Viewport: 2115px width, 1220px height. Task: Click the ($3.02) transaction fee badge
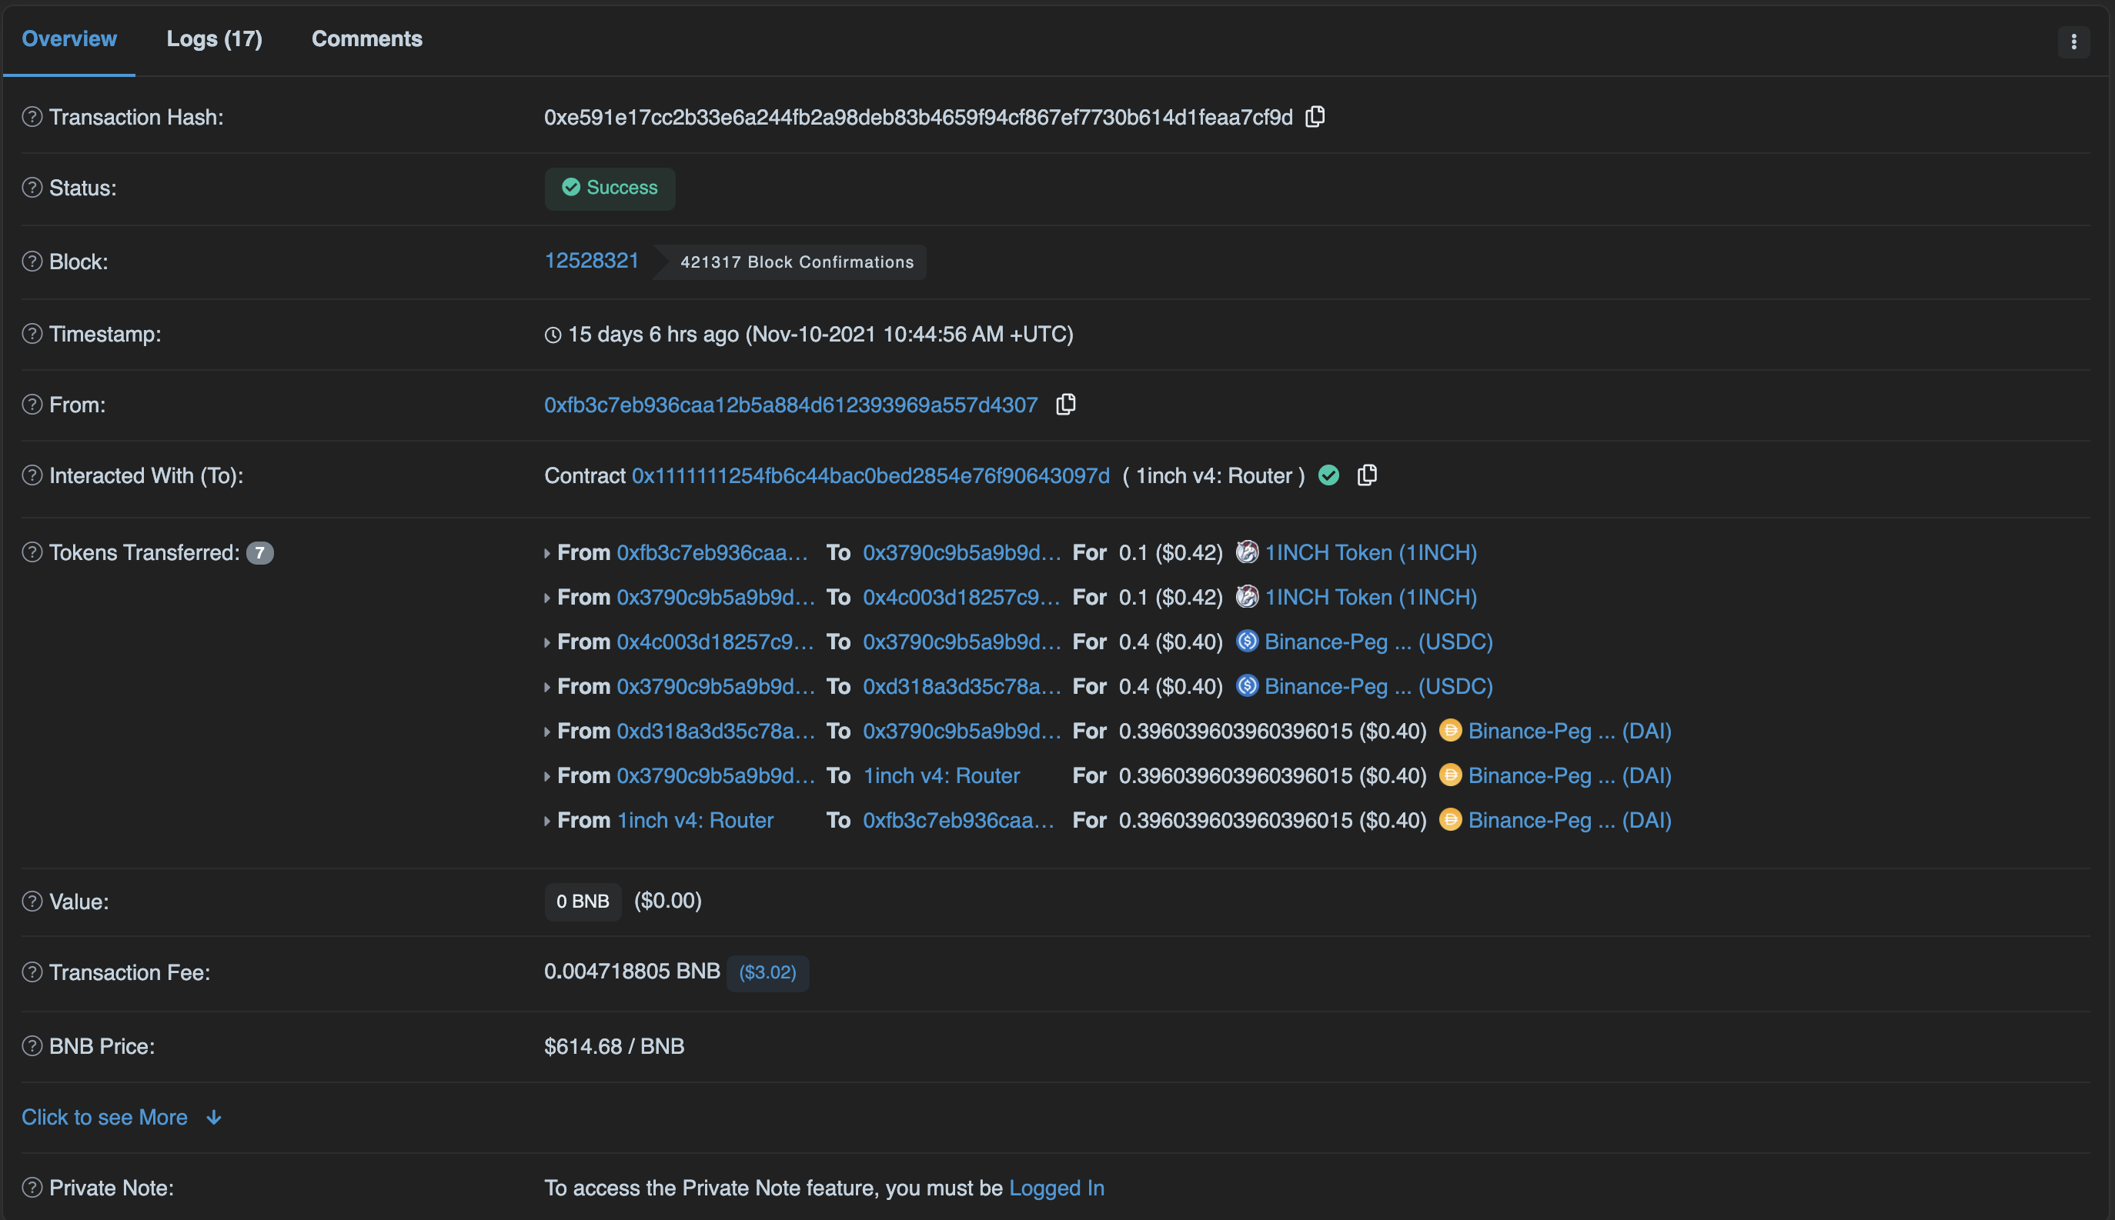767,972
